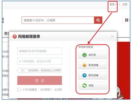Click the 注册 link at top right

[125, 4]
